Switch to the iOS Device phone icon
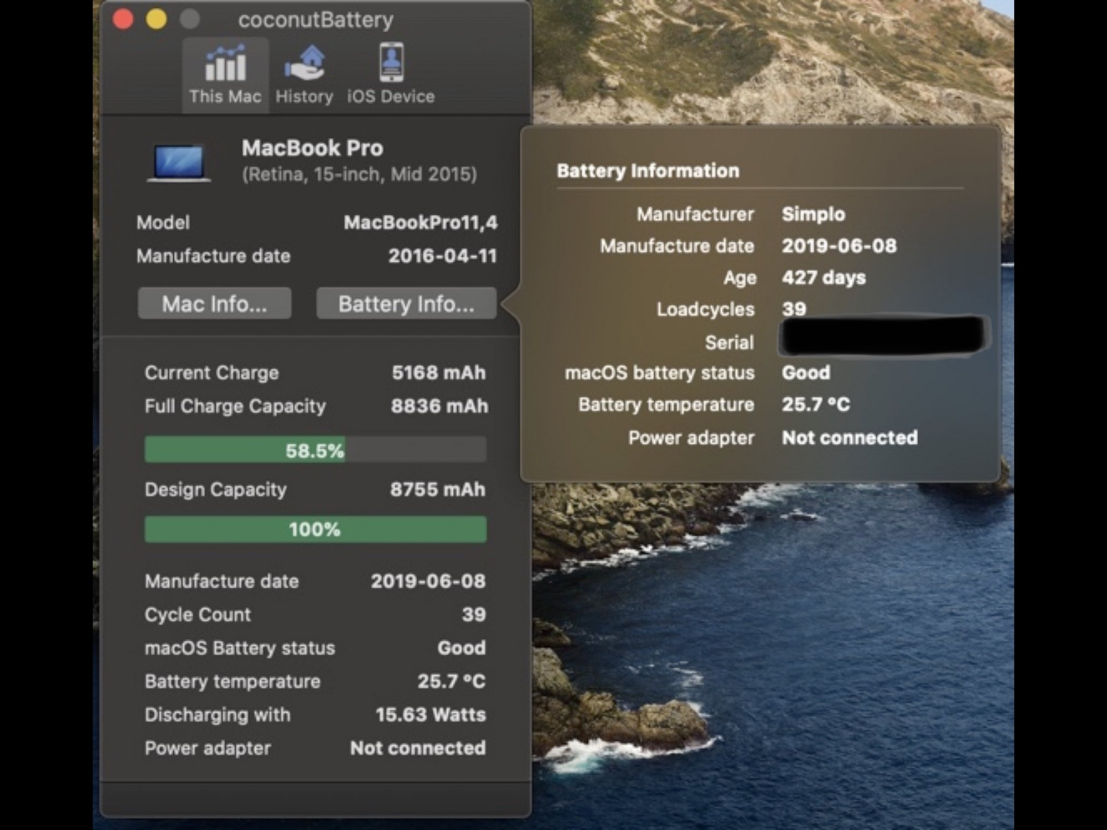Viewport: 1107px width, 830px height. [391, 63]
